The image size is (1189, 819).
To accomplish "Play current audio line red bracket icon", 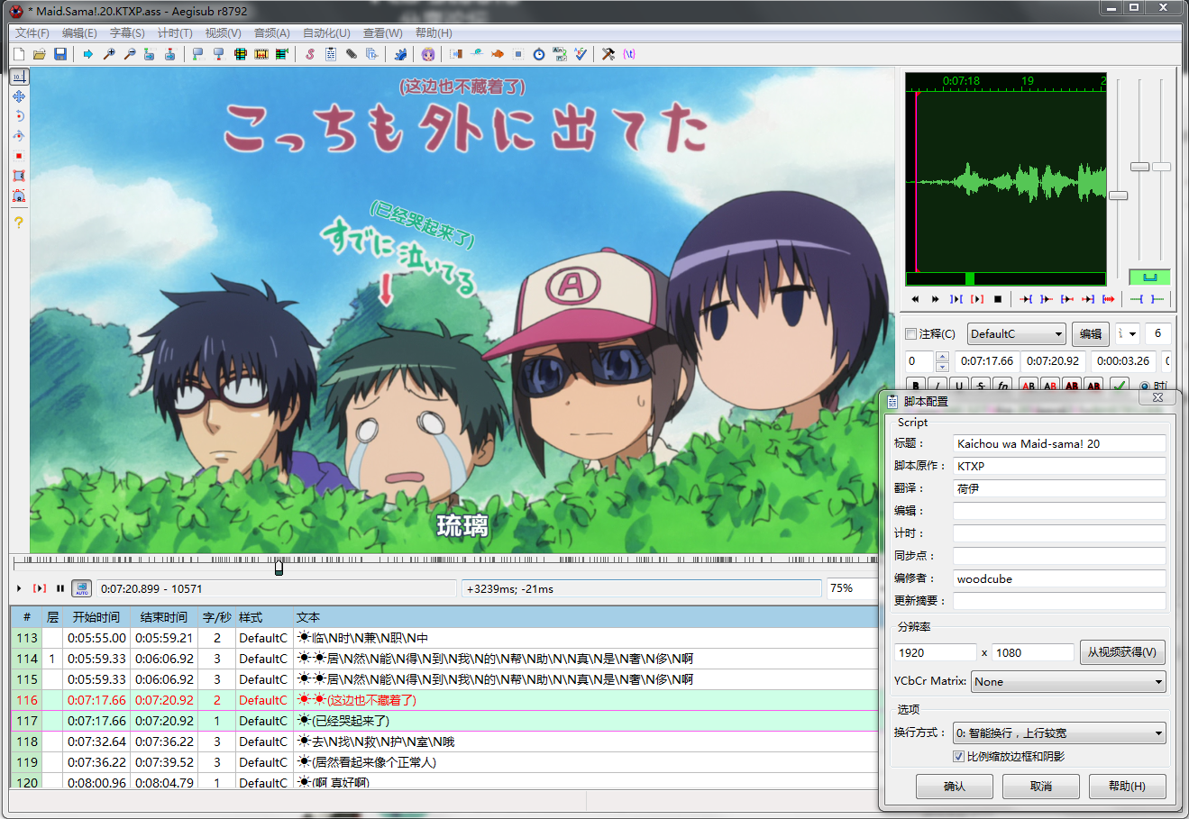I will [977, 299].
